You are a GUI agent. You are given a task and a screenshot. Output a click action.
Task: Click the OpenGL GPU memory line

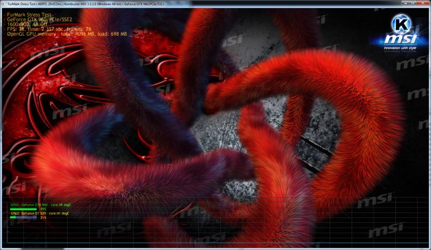click(67, 34)
